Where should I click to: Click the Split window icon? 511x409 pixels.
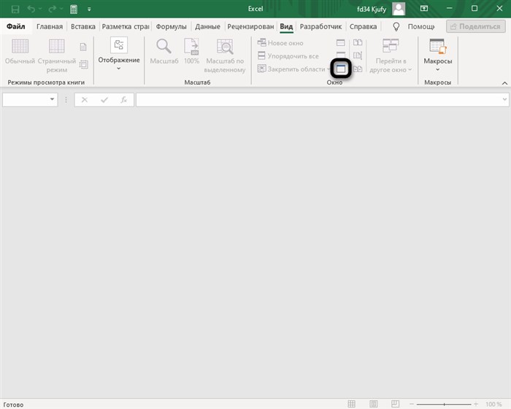click(341, 42)
